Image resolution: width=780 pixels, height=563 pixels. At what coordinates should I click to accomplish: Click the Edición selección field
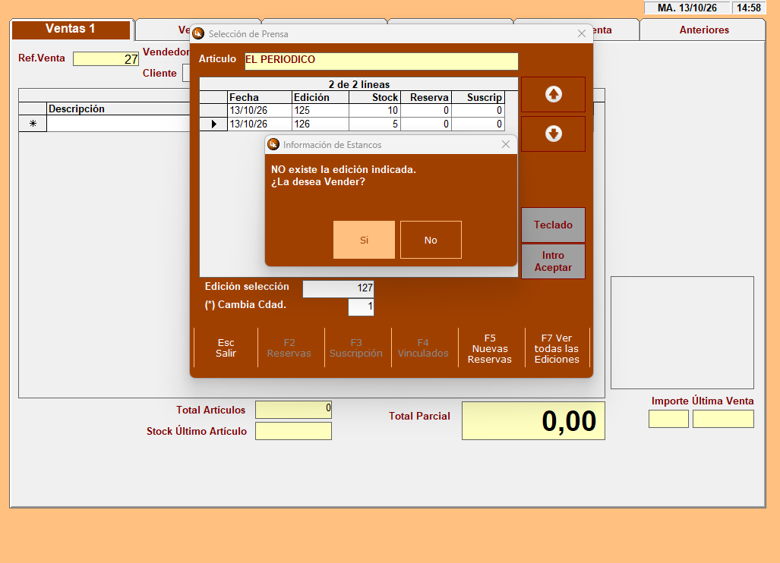(x=338, y=288)
